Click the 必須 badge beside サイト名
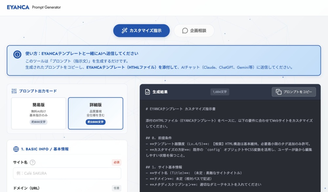The width and height of the screenshot is (328, 192). pyautogui.click(x=116, y=162)
